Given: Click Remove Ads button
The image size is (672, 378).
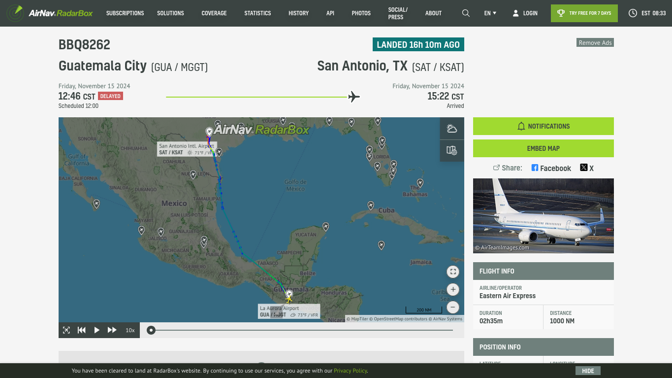Looking at the screenshot, I should click(x=595, y=42).
